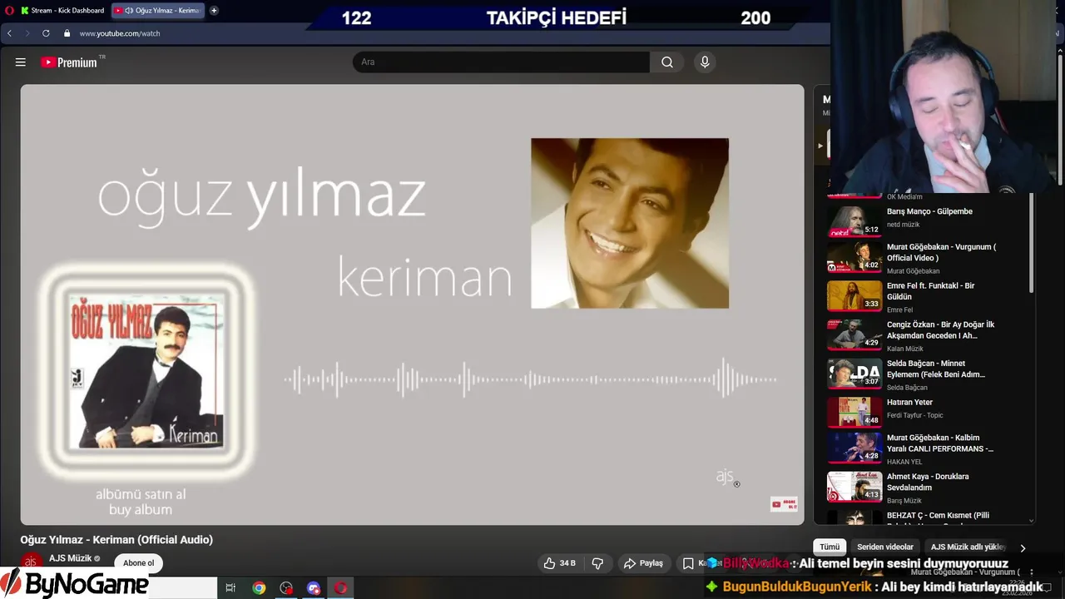The height and width of the screenshot is (599, 1065).
Task: Open Selda Bağcan - Minnet Eylemem video
Action: pos(936,369)
